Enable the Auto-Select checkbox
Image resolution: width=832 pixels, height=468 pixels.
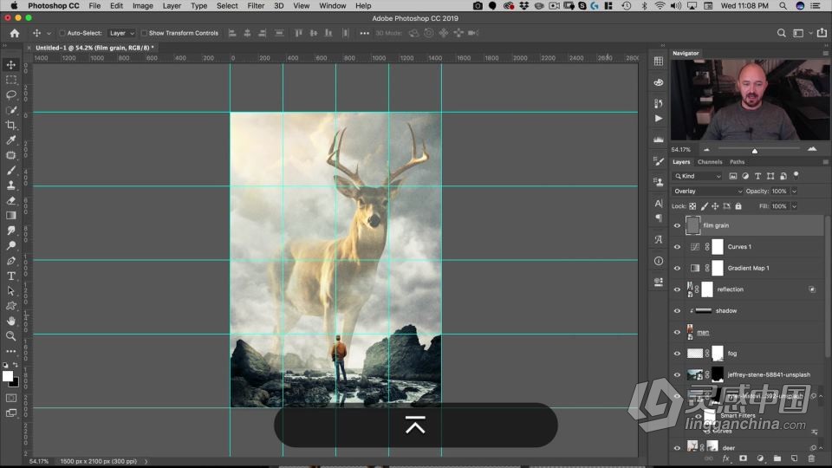click(x=62, y=33)
